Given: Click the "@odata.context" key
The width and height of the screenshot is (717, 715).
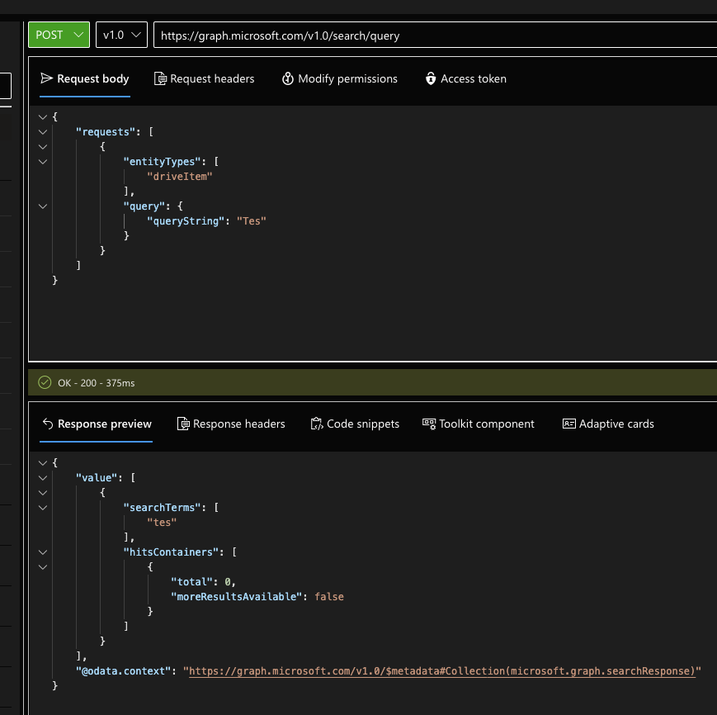Looking at the screenshot, I should pos(124,671).
